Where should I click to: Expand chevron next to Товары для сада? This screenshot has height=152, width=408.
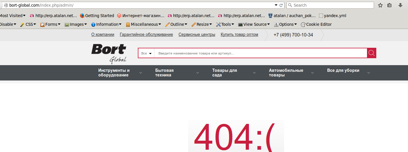[x=254, y=73]
